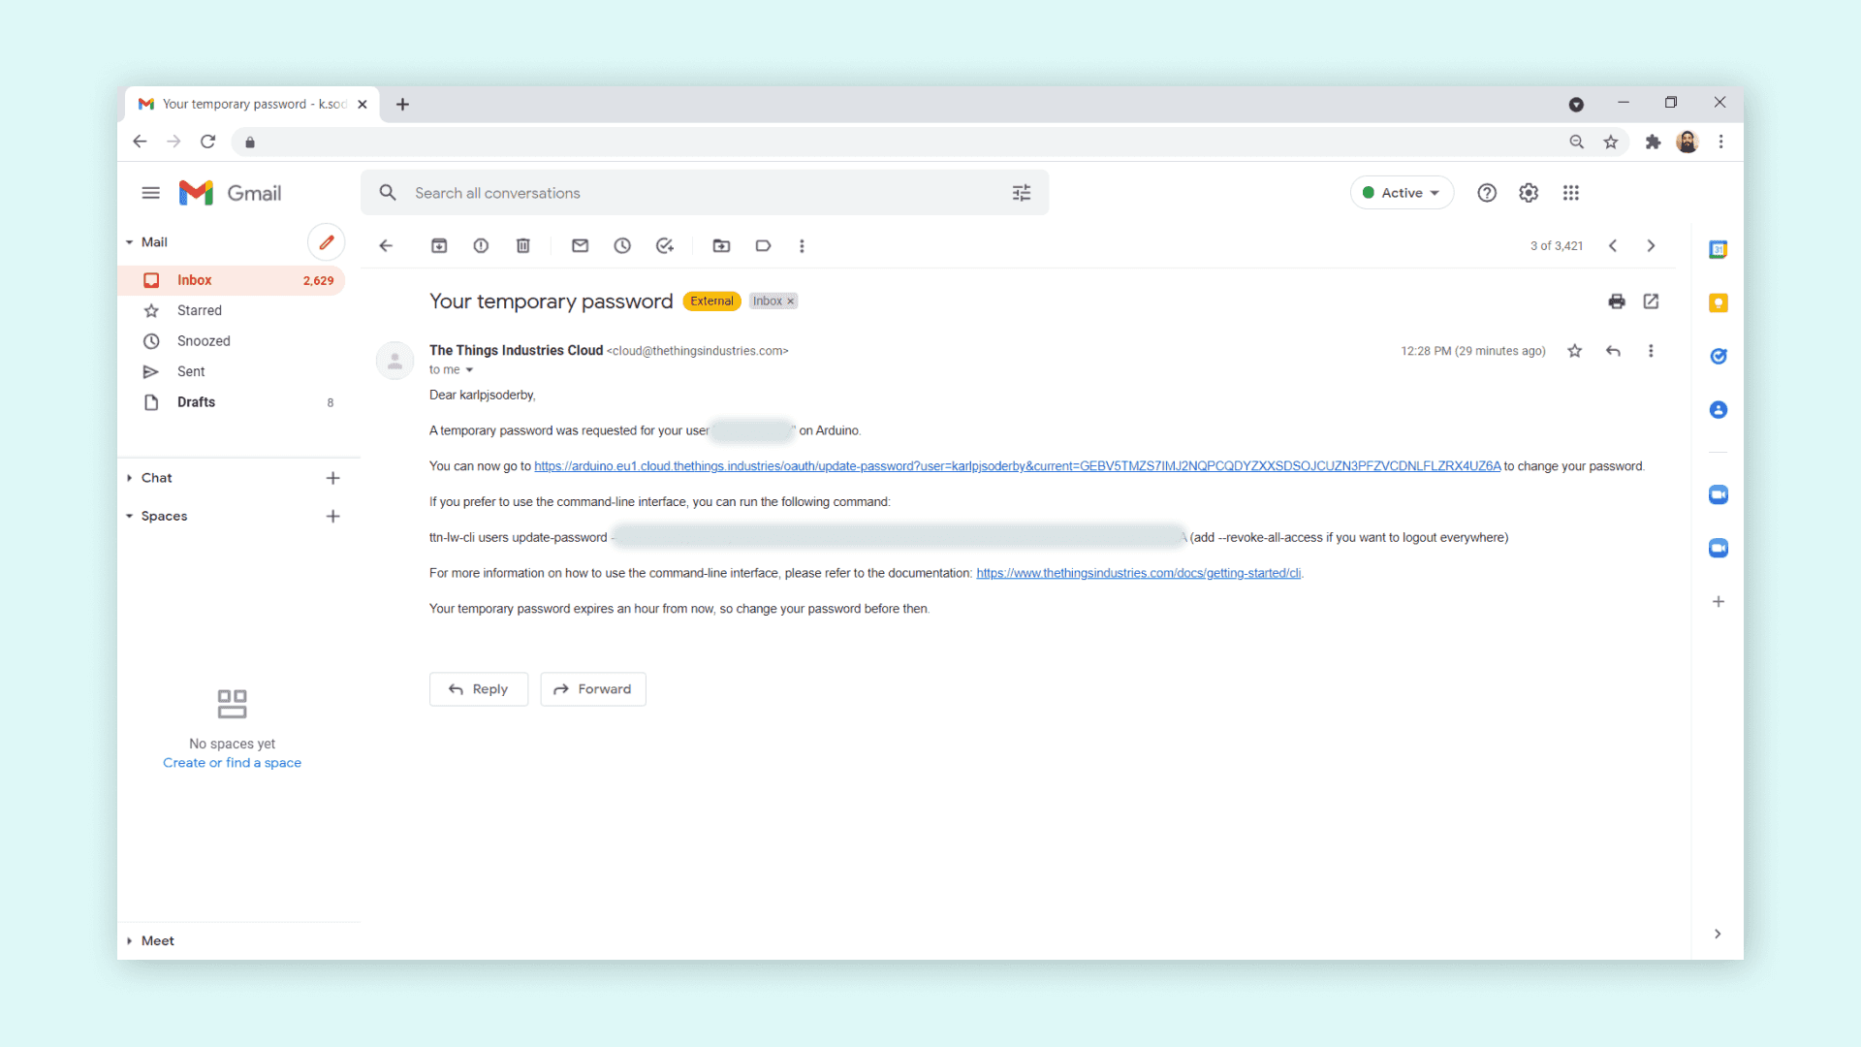This screenshot has width=1861, height=1047.
Task: Expand recipient details next to 'to me'
Action: coord(469,370)
